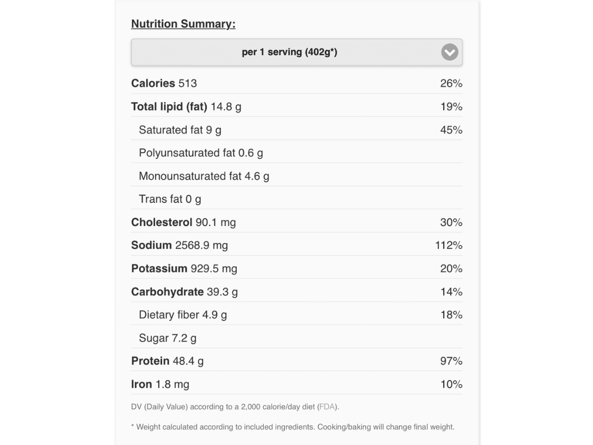Select the Monounsaturated fat 4.6 g line
This screenshot has height=445, width=593.
tap(204, 177)
